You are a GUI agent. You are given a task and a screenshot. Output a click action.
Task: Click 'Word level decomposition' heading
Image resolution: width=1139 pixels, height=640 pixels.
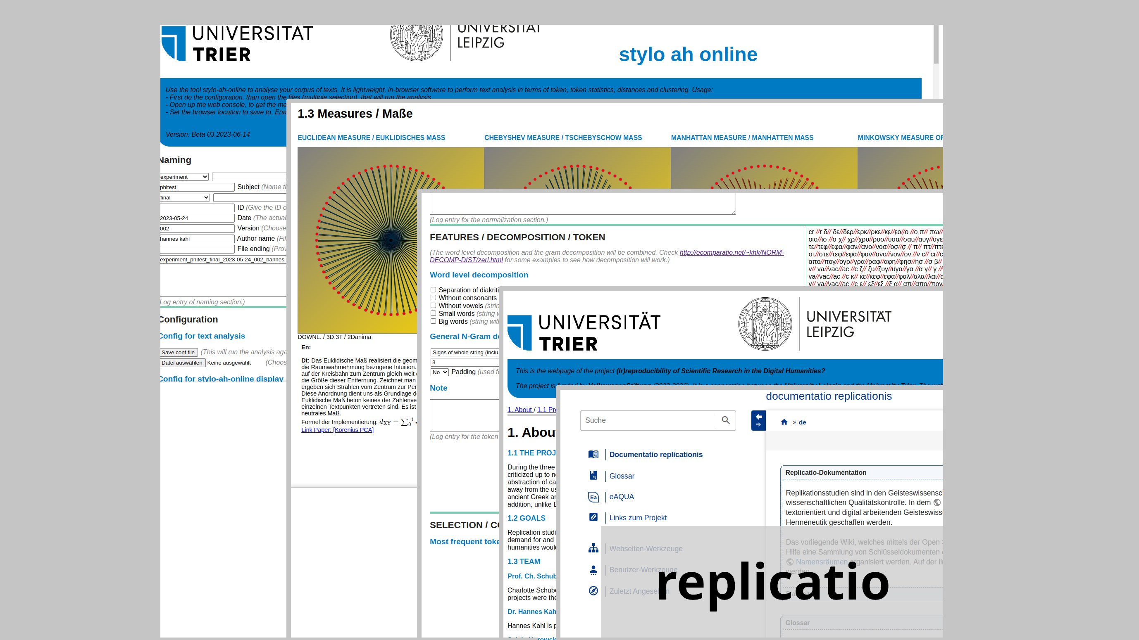479,275
